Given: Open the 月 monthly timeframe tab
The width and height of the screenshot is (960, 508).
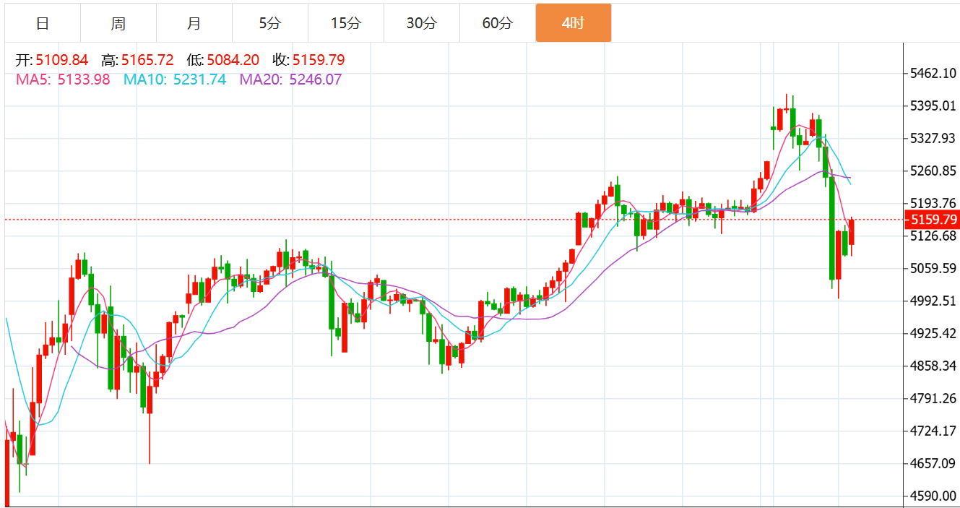Looking at the screenshot, I should 194,23.
